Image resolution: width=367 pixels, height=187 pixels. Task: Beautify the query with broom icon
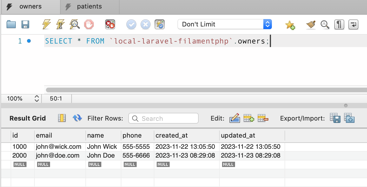click(311, 24)
